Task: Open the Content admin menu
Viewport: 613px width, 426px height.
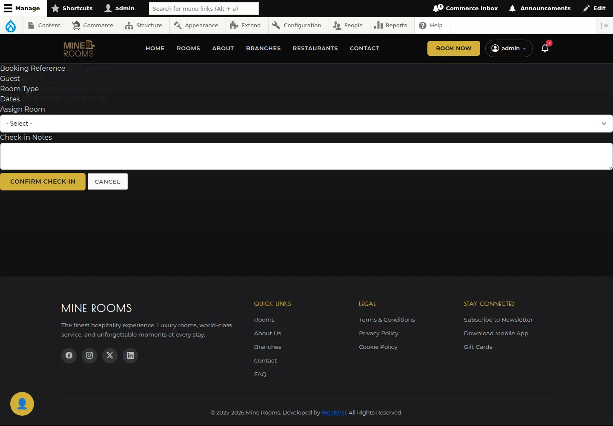Action: [44, 26]
